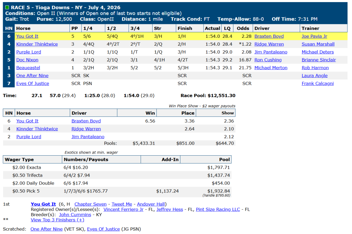Screen dimensions: 352x234
Task: Open trainer Rob Harmon link
Action: point(315,68)
